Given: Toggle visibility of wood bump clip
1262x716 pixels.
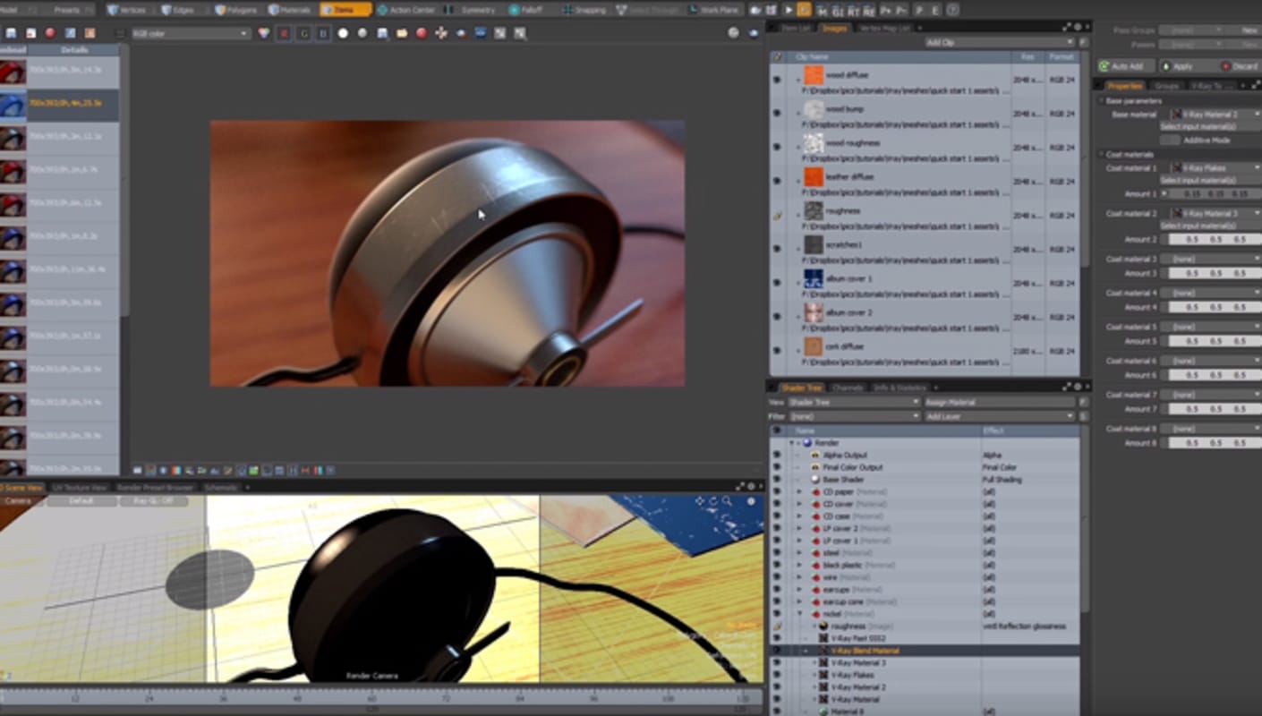Looking at the screenshot, I should pos(776,113).
